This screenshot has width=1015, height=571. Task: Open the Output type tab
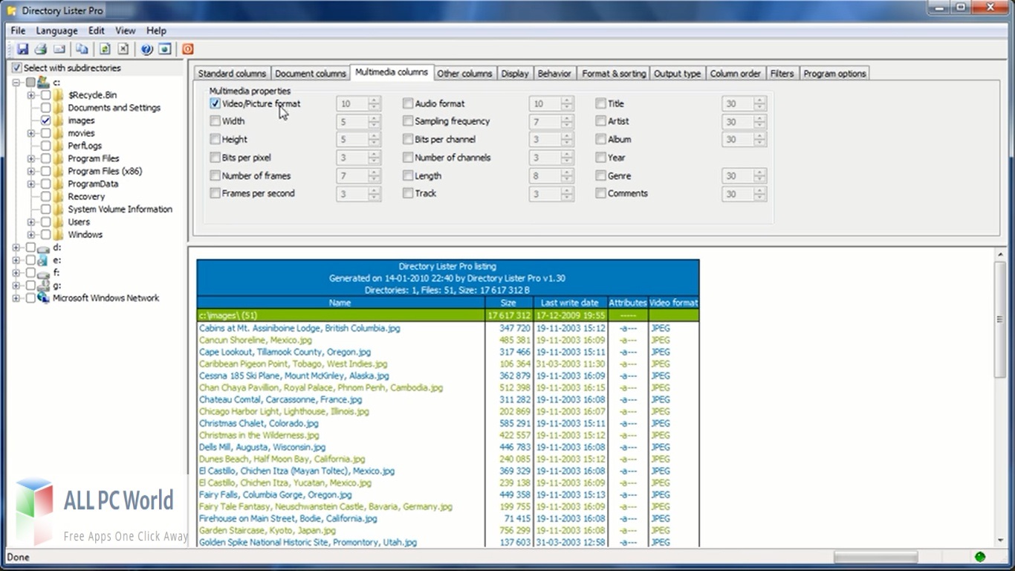(678, 74)
